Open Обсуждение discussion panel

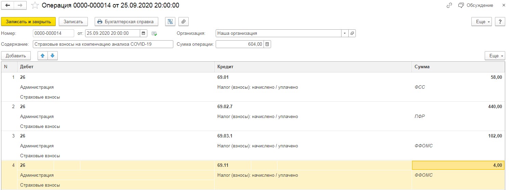[476, 5]
